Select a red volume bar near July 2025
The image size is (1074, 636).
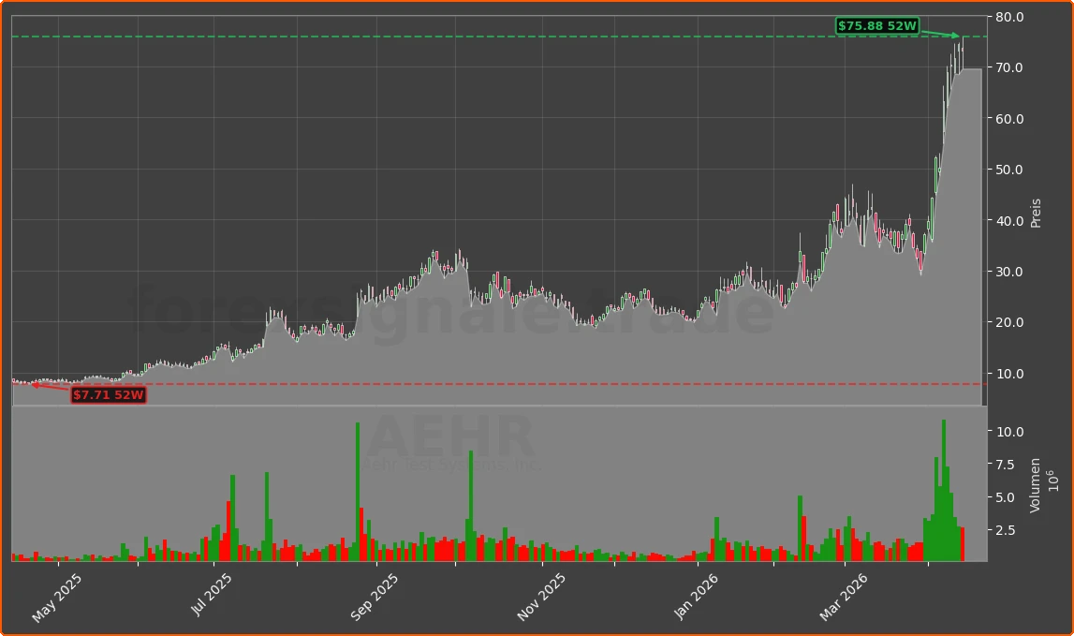pyautogui.click(x=228, y=534)
